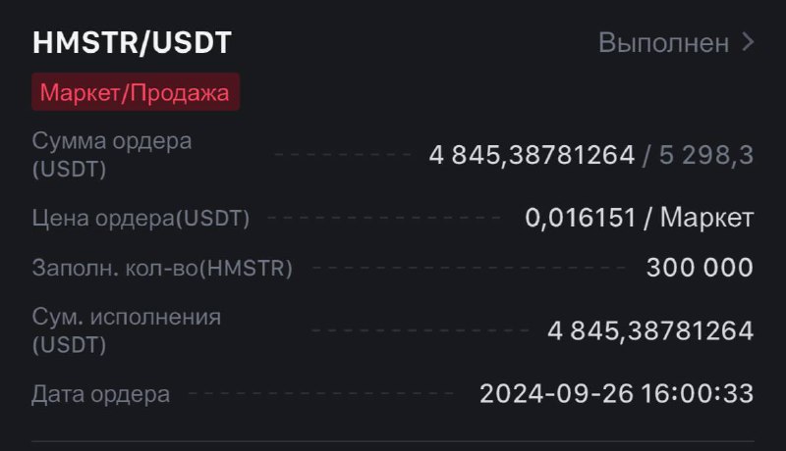
Task: Click the greyed 5 298,3 amount
Action: 706,155
